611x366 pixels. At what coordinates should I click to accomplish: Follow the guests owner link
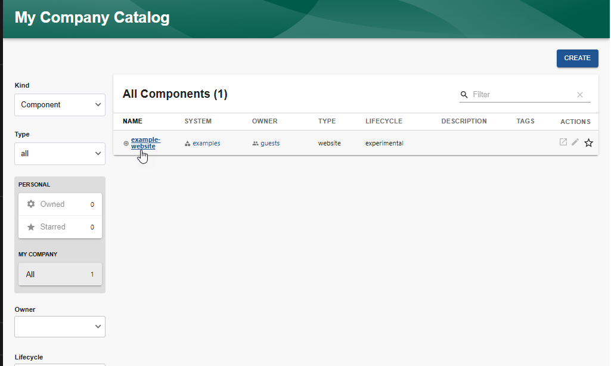click(x=269, y=143)
